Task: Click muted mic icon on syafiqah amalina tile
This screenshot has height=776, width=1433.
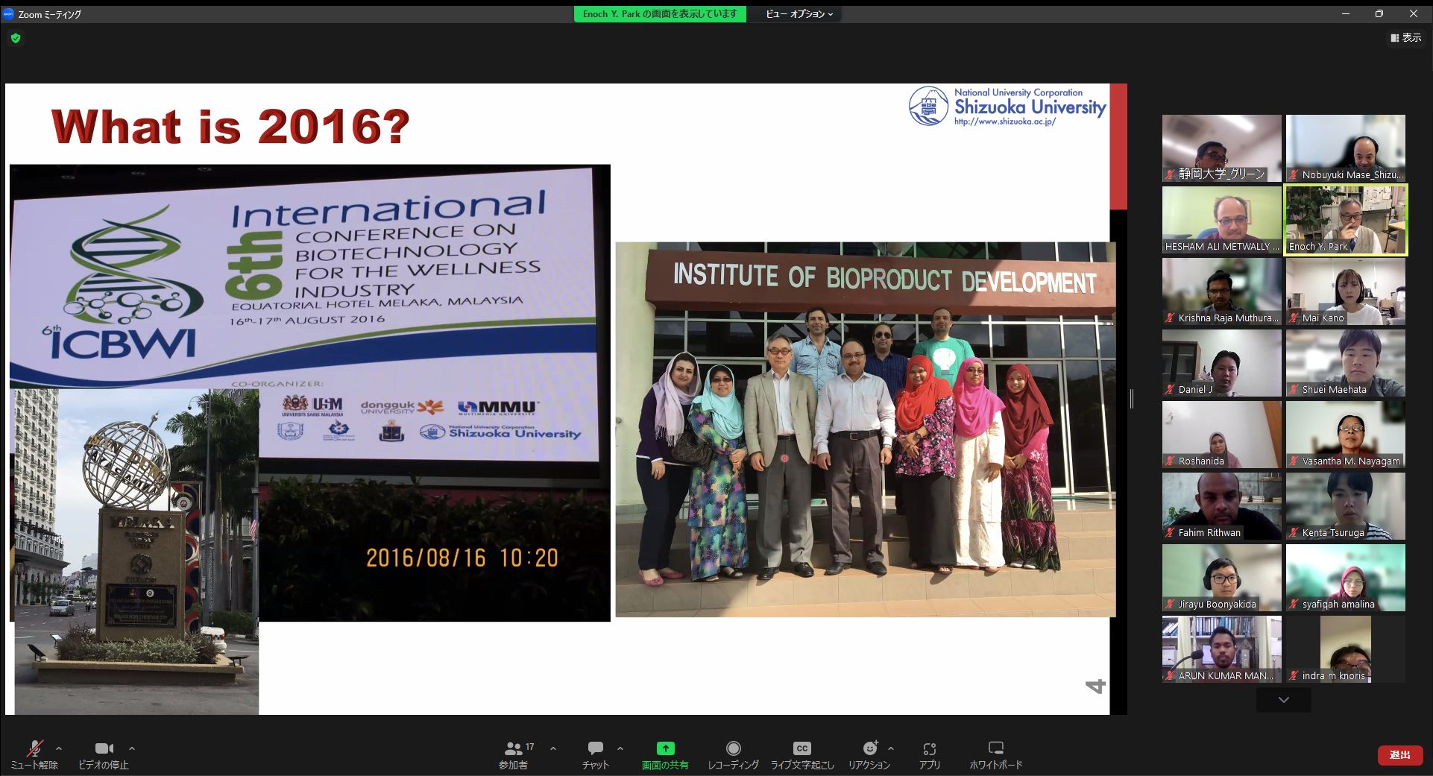Action: pos(1294,604)
